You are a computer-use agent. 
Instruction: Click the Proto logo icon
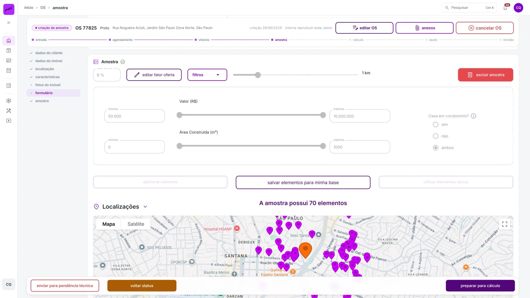tap(9, 9)
